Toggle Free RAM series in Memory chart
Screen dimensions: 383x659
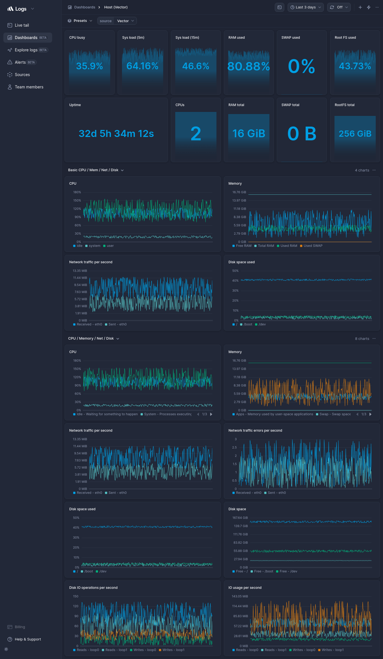(x=242, y=246)
